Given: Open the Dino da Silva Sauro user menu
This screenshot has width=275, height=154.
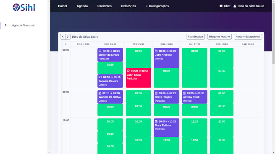Looking at the screenshot, I should [249, 6].
